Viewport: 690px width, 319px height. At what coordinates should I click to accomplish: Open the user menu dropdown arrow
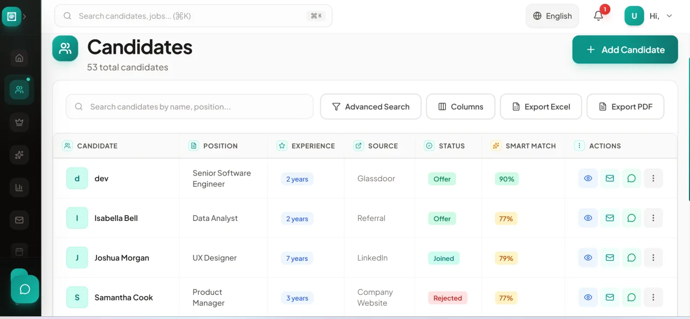tap(669, 16)
